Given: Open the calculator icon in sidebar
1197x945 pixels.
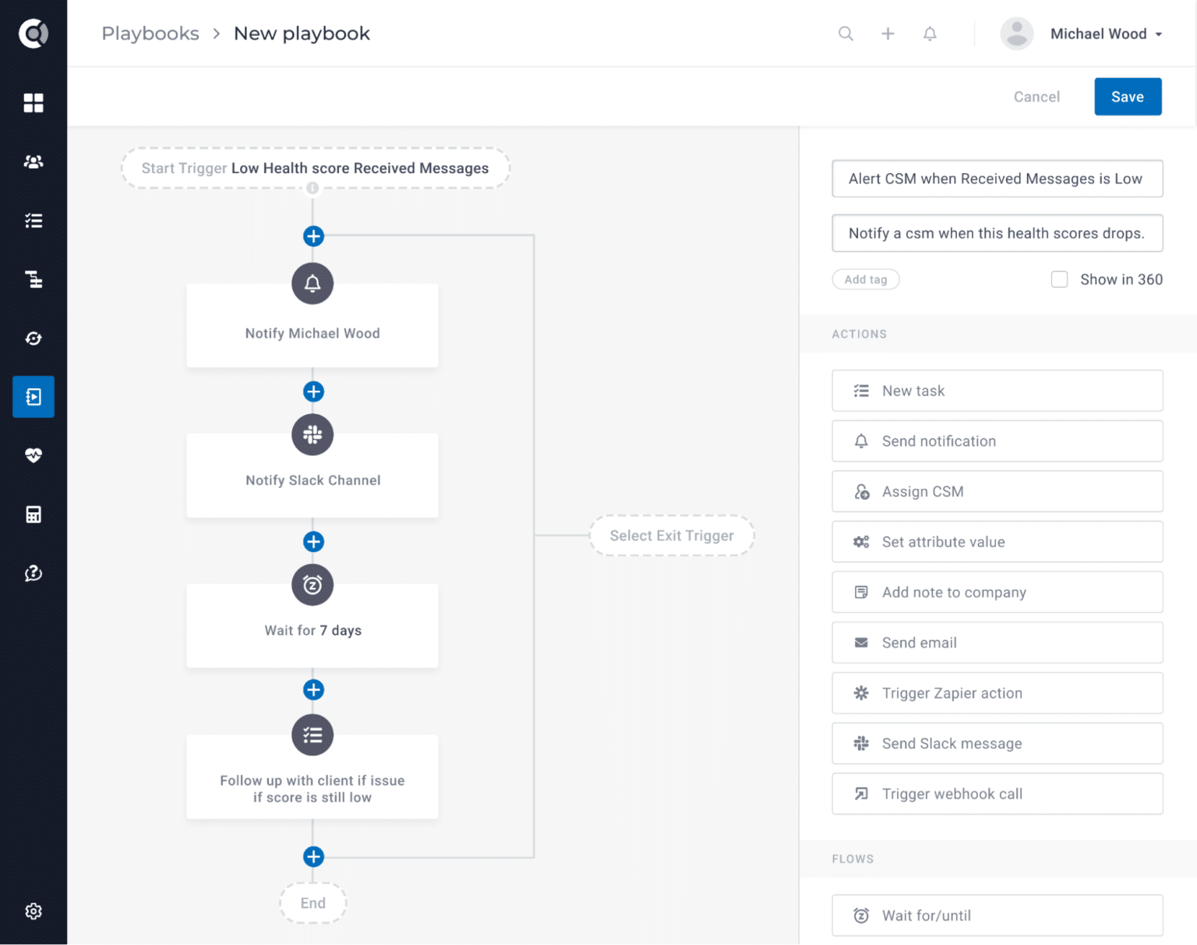Looking at the screenshot, I should [34, 514].
